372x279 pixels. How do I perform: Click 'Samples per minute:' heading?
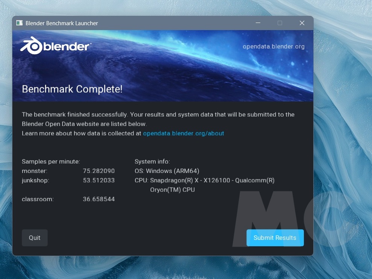pos(51,162)
